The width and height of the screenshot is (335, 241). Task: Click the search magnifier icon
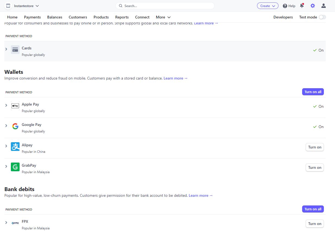point(121,6)
